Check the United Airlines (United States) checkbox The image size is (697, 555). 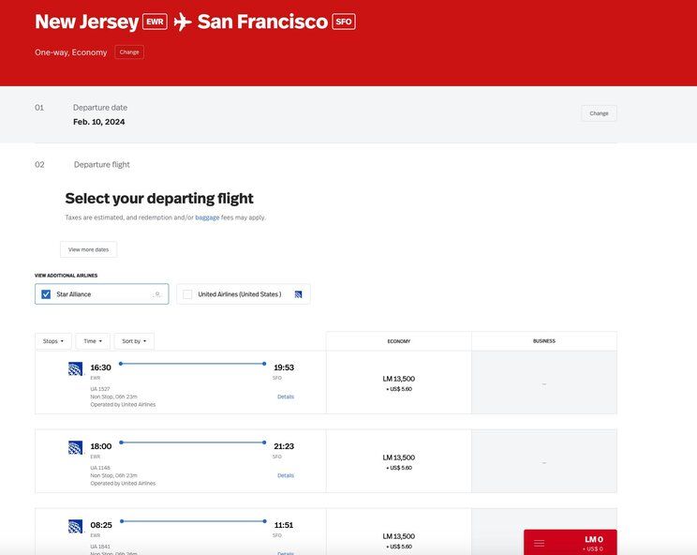187,294
